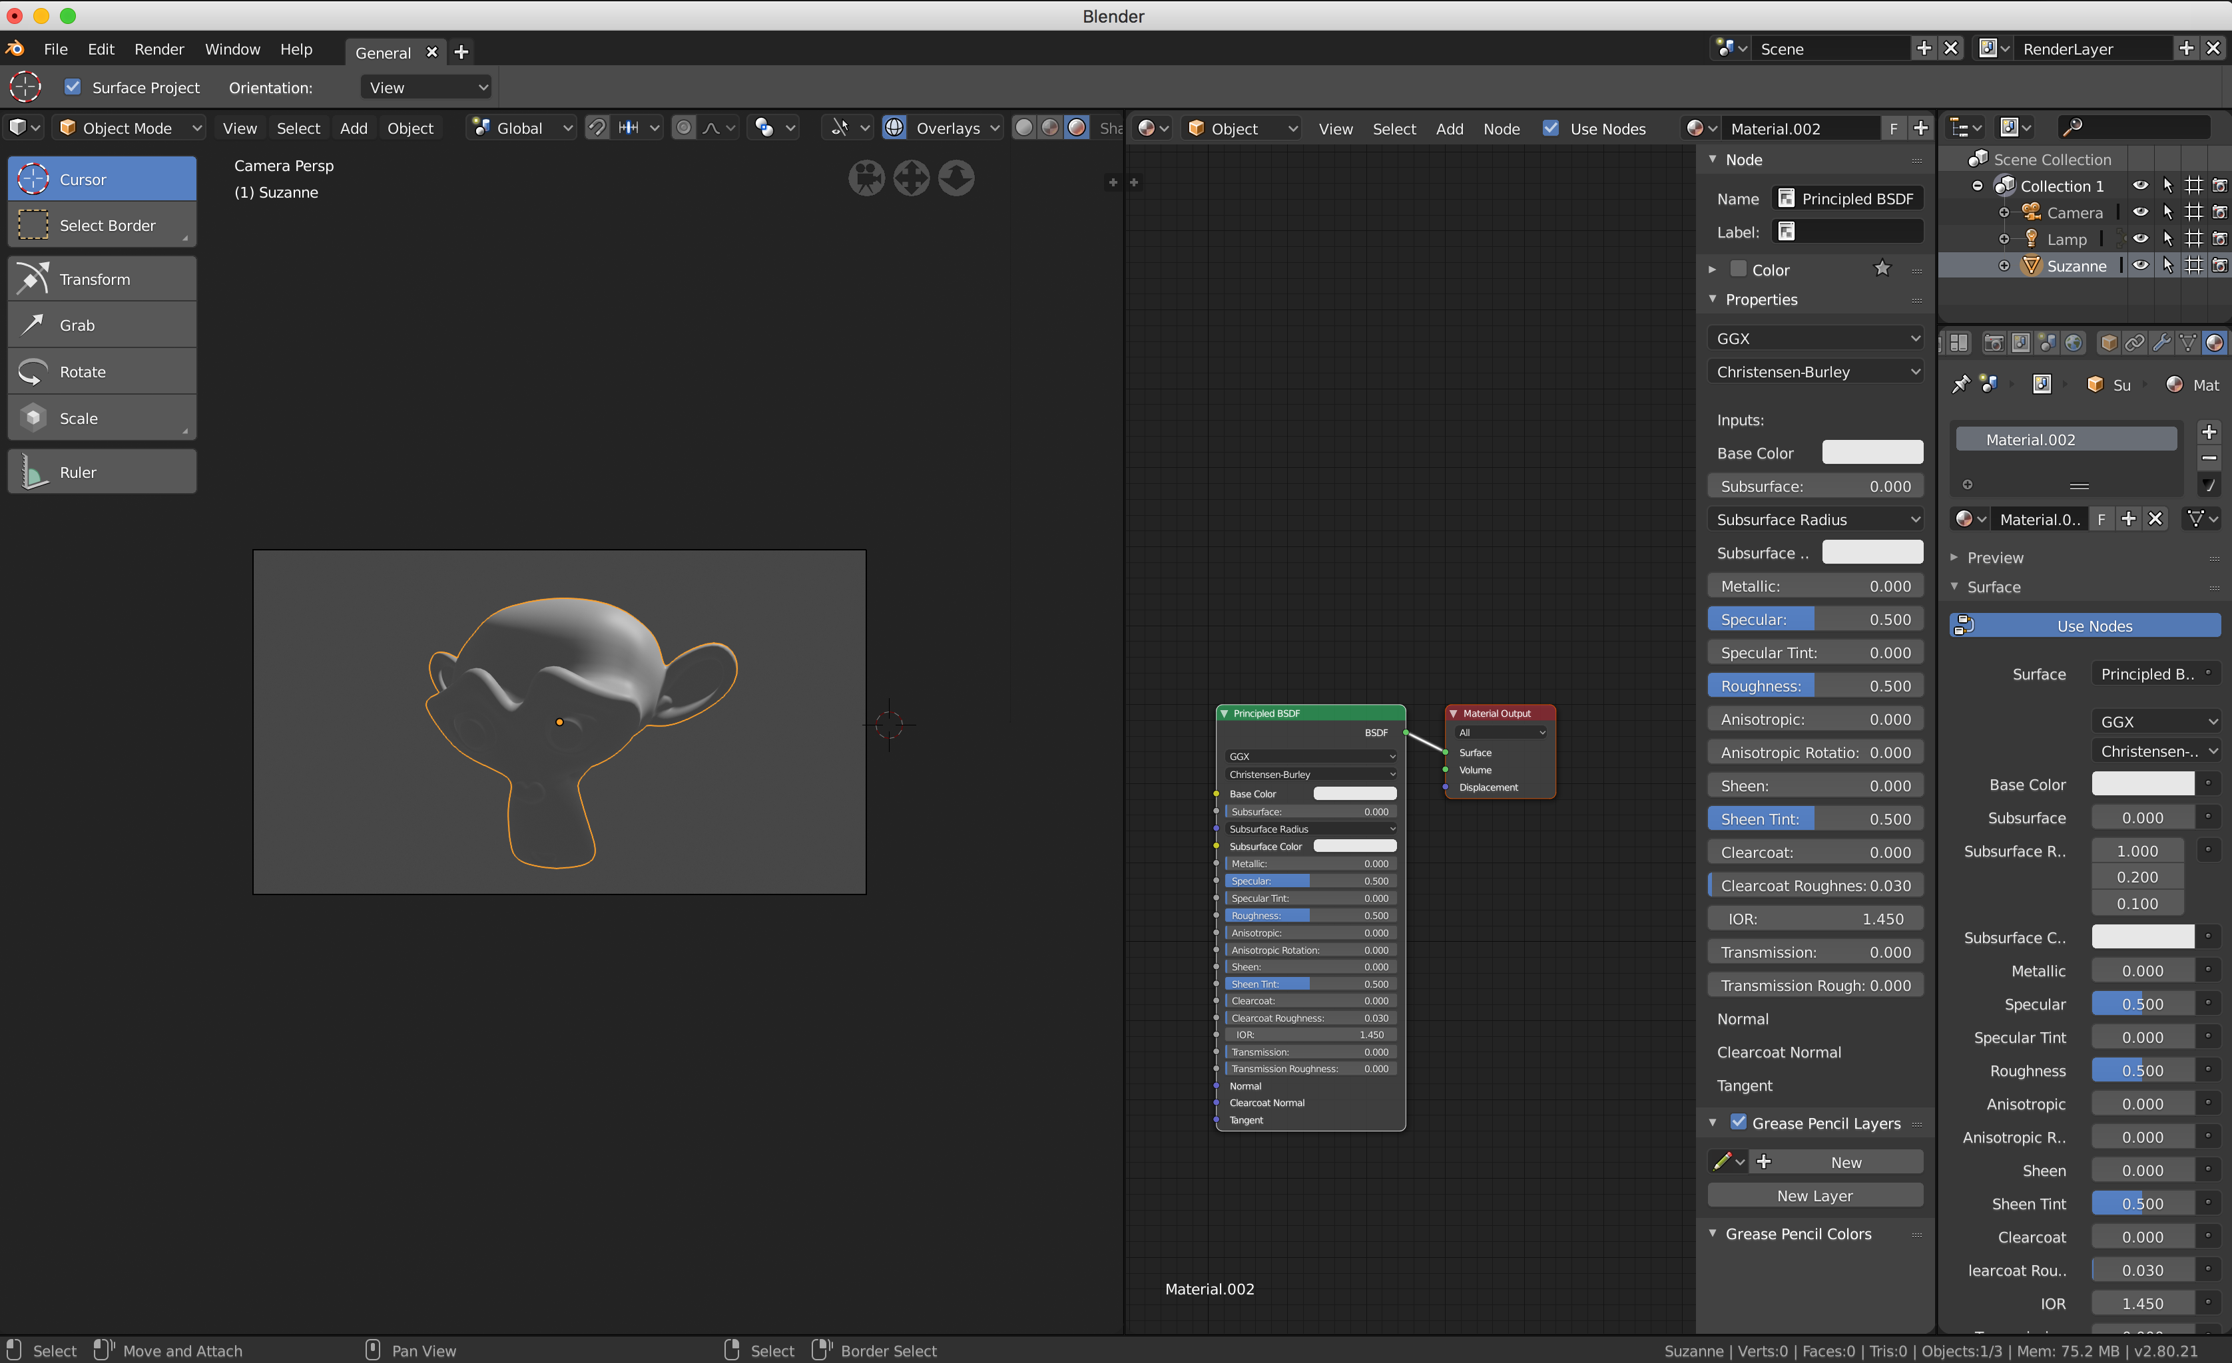
Task: Open the Material properties tab icon
Action: 2214,342
